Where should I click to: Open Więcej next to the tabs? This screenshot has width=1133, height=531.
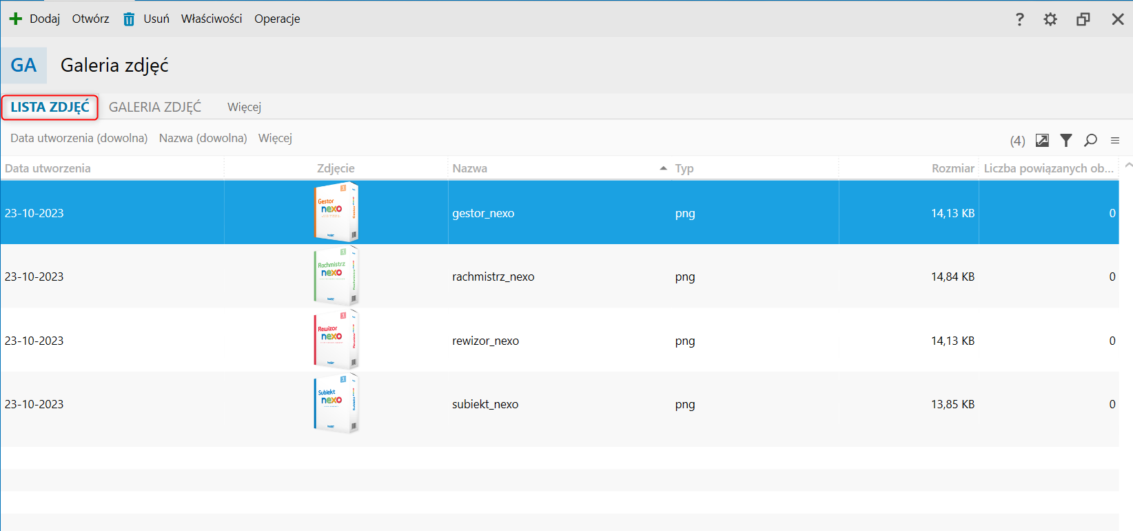click(x=244, y=107)
